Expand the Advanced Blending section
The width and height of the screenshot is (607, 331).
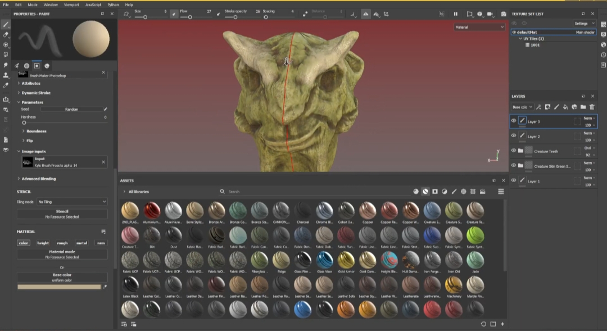click(x=19, y=179)
